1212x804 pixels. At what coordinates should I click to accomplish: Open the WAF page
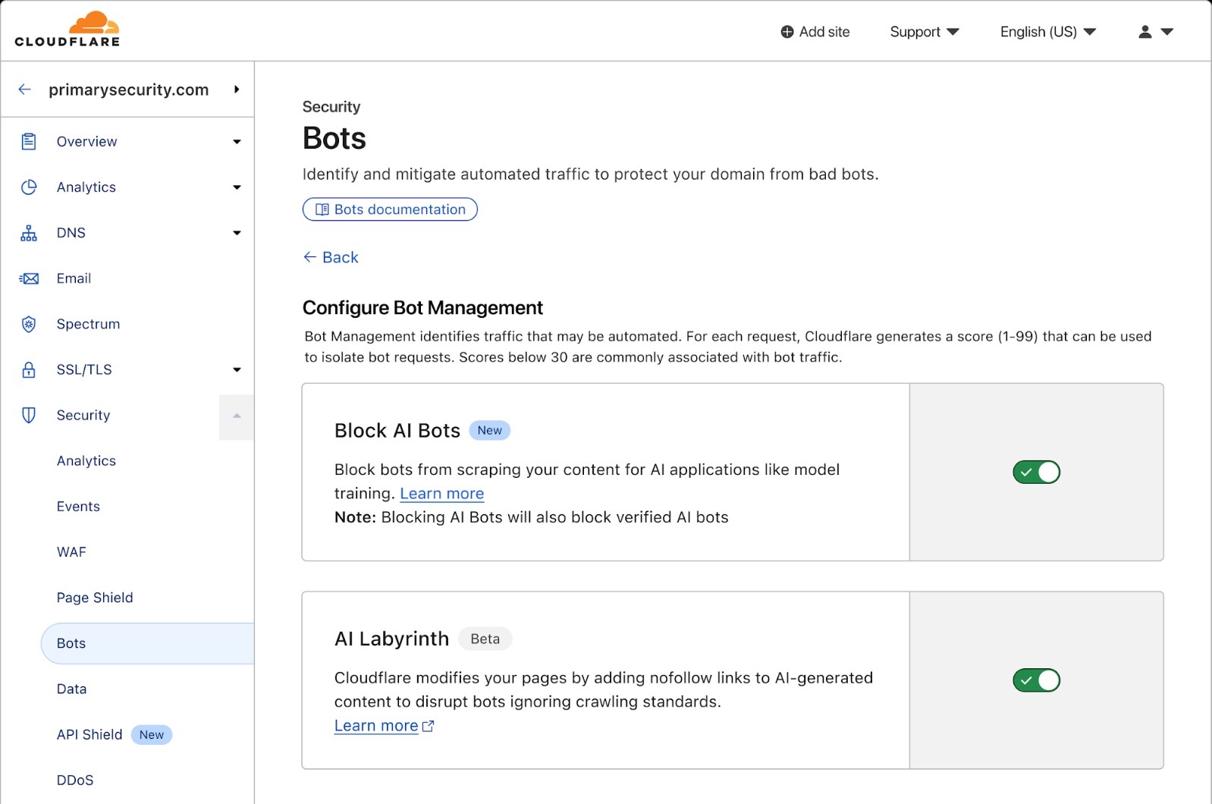tap(71, 552)
